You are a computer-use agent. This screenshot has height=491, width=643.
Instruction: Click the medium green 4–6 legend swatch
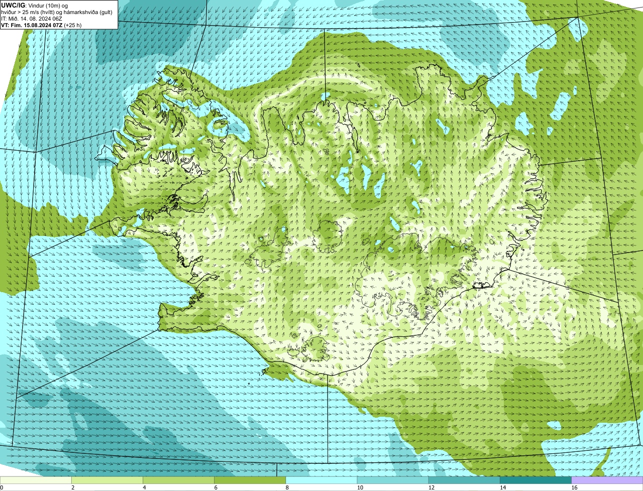click(x=178, y=480)
